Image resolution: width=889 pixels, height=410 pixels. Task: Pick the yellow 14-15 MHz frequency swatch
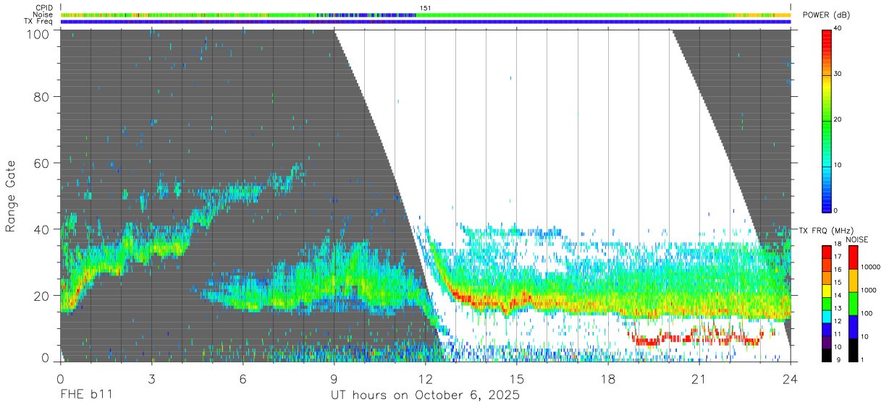(827, 290)
